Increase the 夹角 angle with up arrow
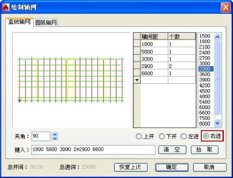233x178 pixels. (x=55, y=134)
